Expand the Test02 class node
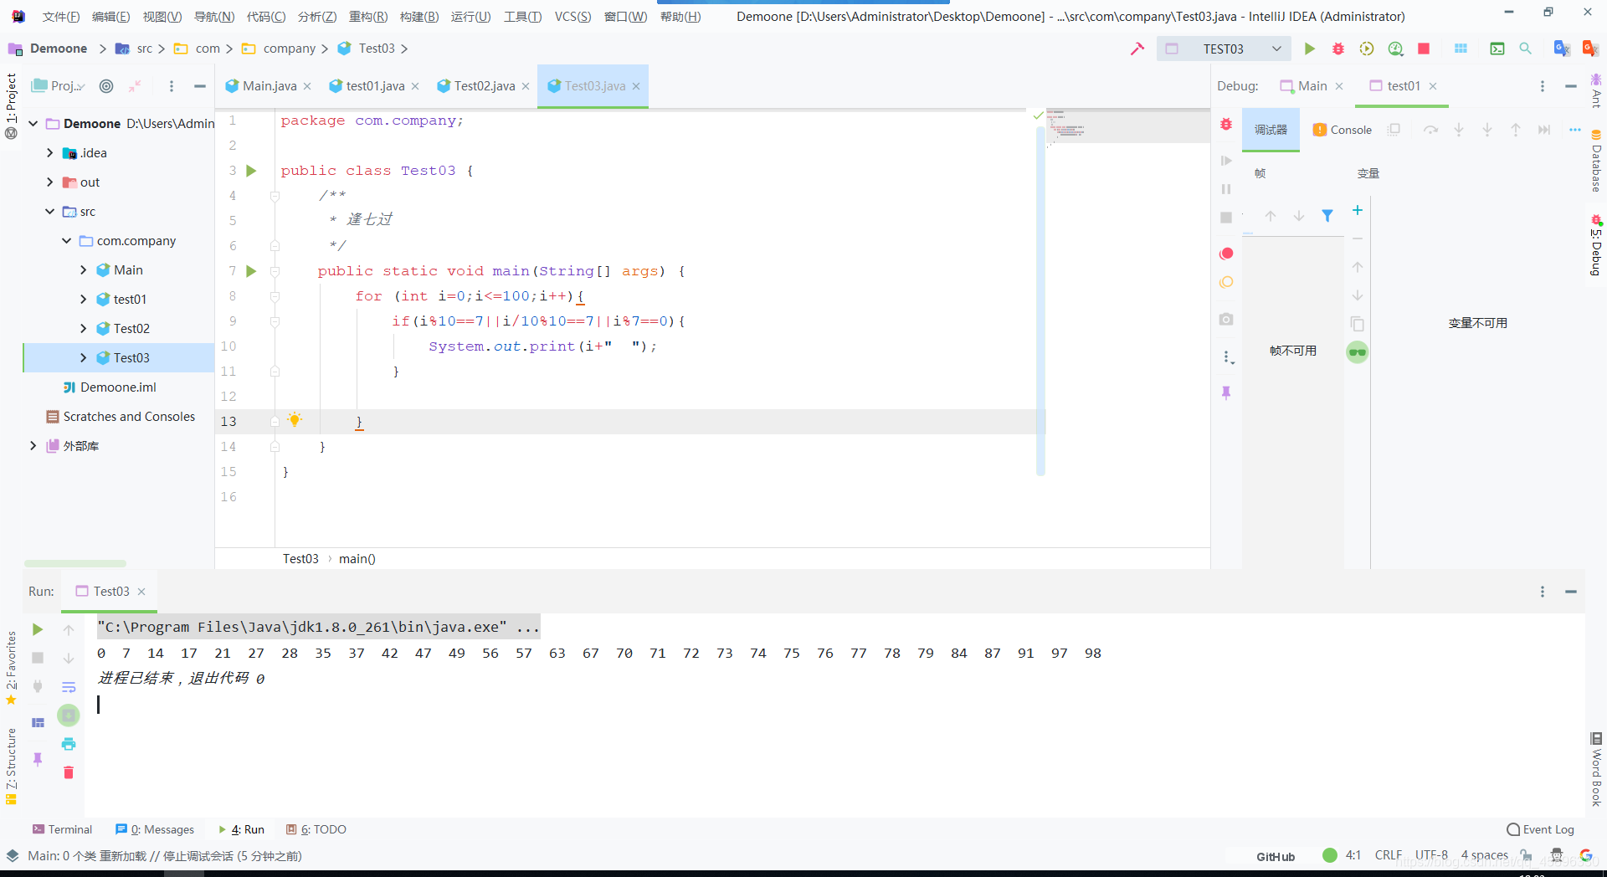This screenshot has width=1607, height=877. tap(84, 328)
